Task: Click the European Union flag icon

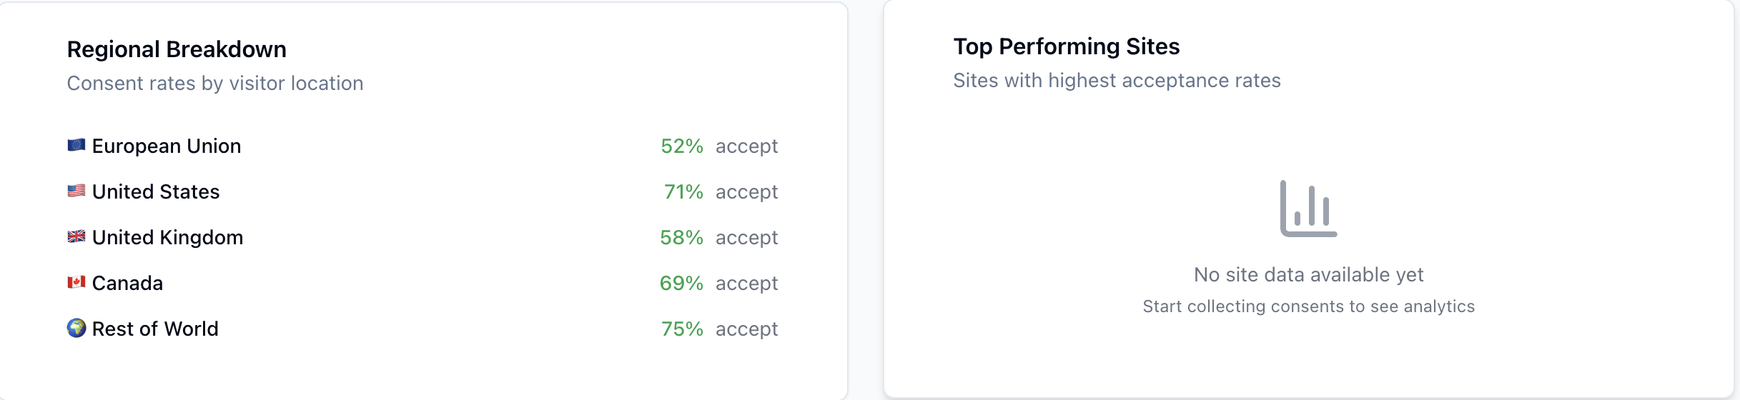Action: click(x=76, y=146)
